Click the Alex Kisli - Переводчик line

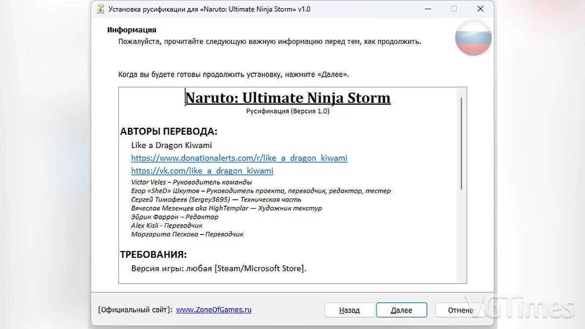coord(167,226)
